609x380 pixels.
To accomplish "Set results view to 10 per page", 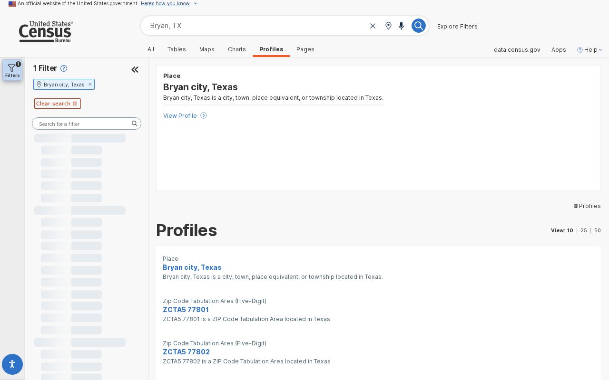I will click(x=570, y=230).
